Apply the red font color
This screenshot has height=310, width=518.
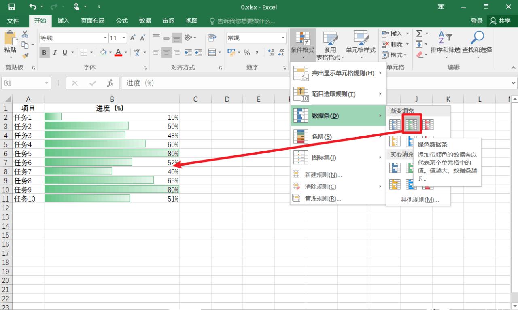tap(118, 52)
